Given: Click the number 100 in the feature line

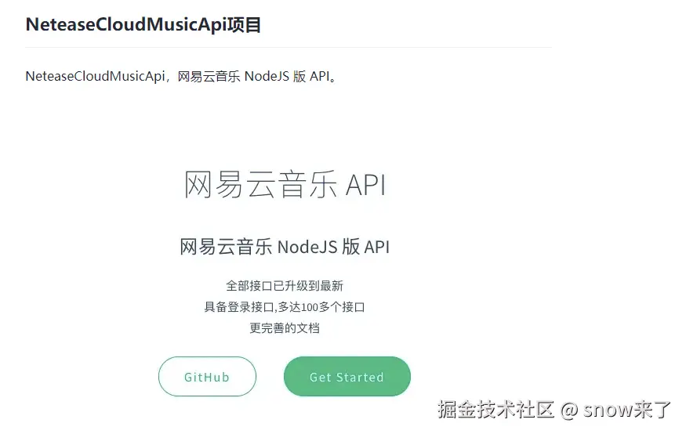Looking at the screenshot, I should [310, 307].
